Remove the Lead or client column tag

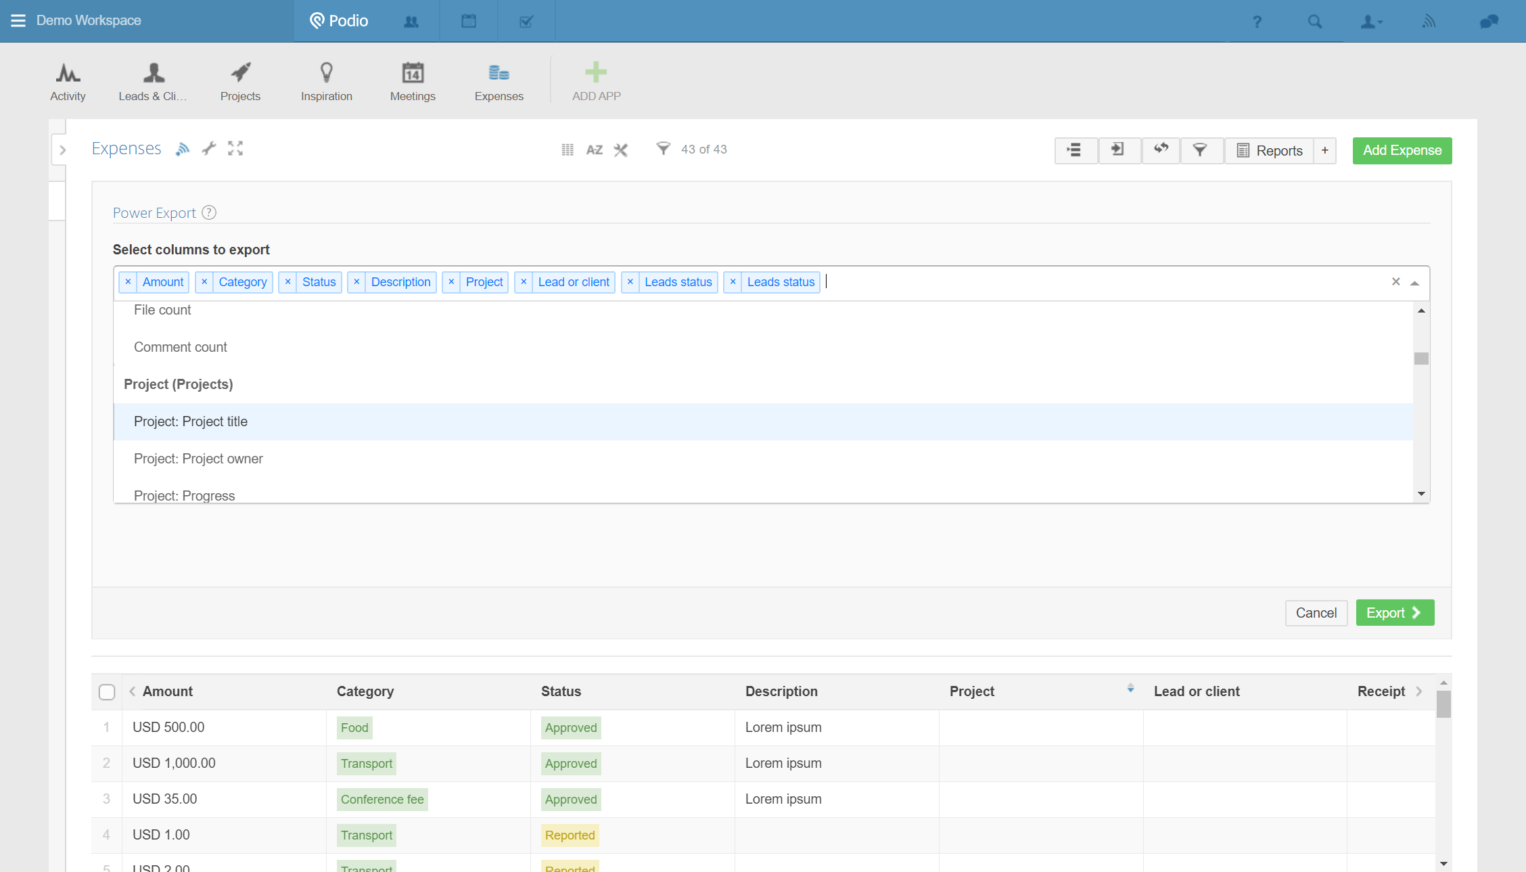click(524, 282)
